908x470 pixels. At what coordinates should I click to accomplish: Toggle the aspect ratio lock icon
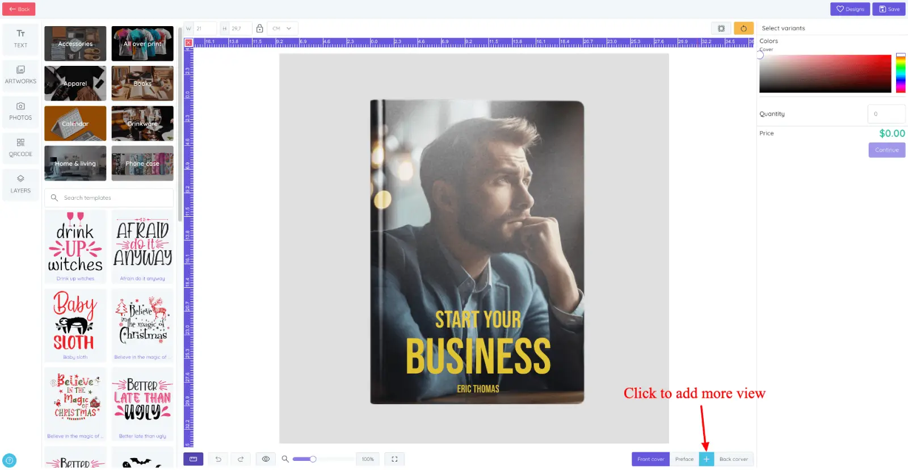click(259, 28)
